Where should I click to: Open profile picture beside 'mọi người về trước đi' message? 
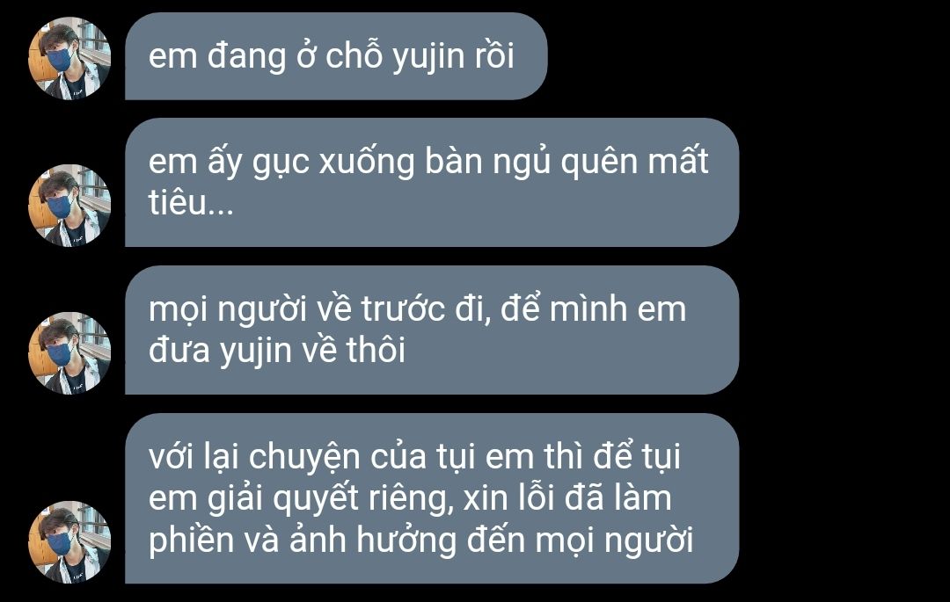(69, 352)
